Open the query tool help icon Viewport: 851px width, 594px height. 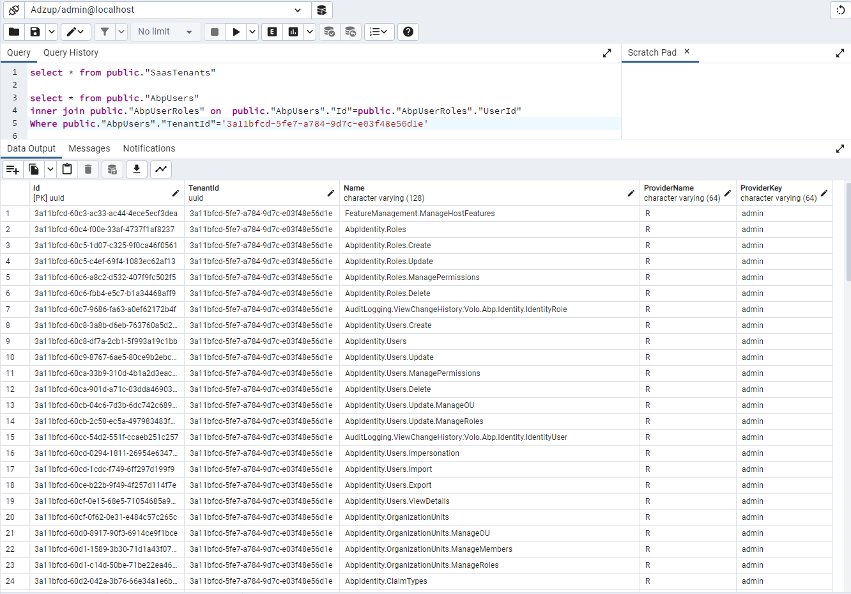[408, 32]
